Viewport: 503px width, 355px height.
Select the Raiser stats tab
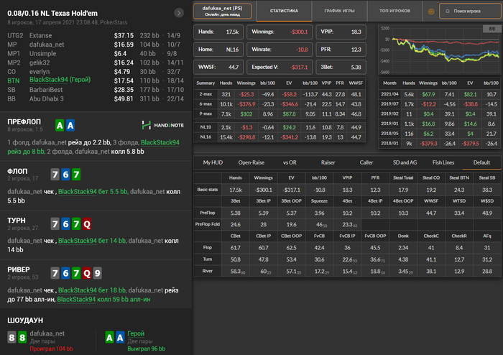point(328,162)
